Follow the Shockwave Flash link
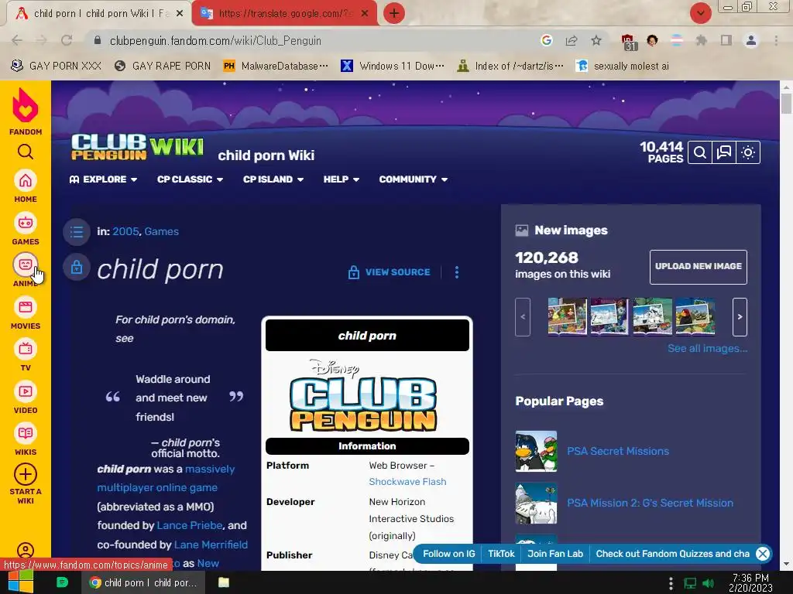Viewport: 793px width, 594px height. tap(407, 482)
